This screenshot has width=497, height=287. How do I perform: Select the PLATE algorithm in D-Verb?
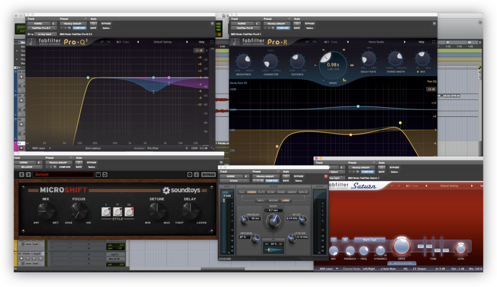click(x=262, y=192)
